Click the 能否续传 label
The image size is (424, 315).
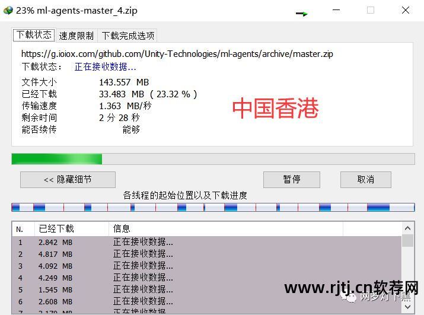click(39, 130)
